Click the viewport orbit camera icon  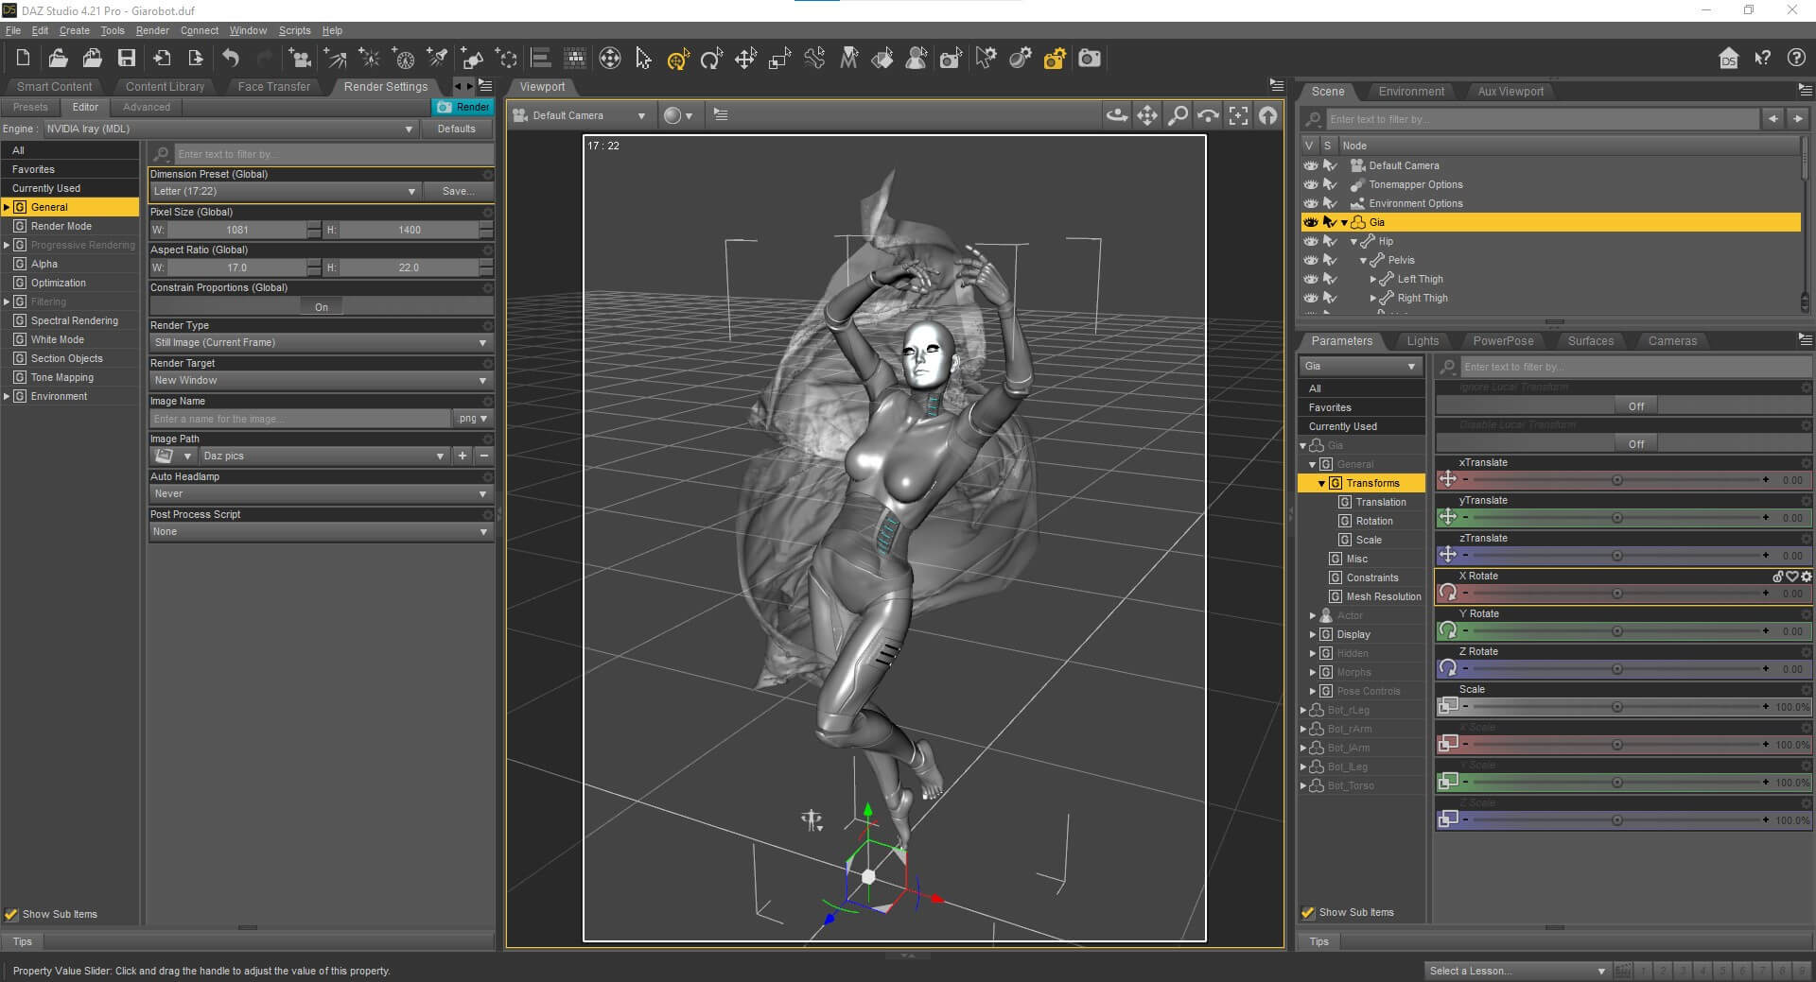tap(1117, 115)
